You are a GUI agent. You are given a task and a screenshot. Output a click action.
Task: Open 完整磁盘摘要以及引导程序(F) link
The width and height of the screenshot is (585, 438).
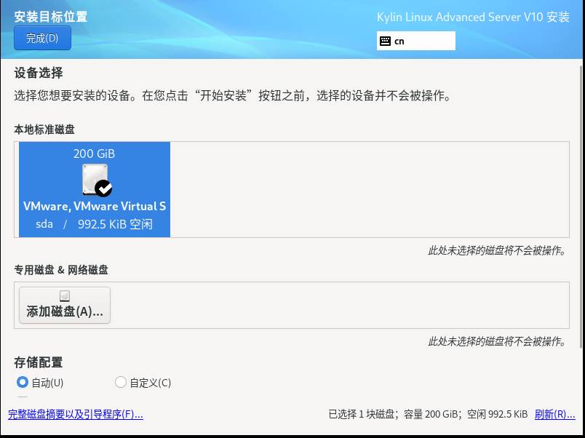[76, 415]
